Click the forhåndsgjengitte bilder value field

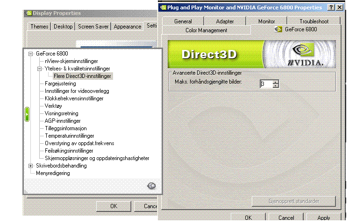point(266,84)
